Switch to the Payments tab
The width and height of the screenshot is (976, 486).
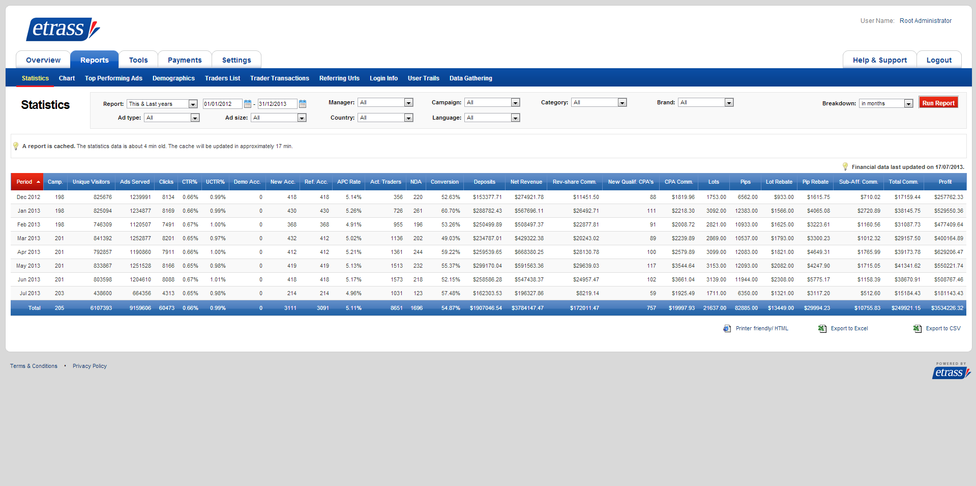(185, 60)
